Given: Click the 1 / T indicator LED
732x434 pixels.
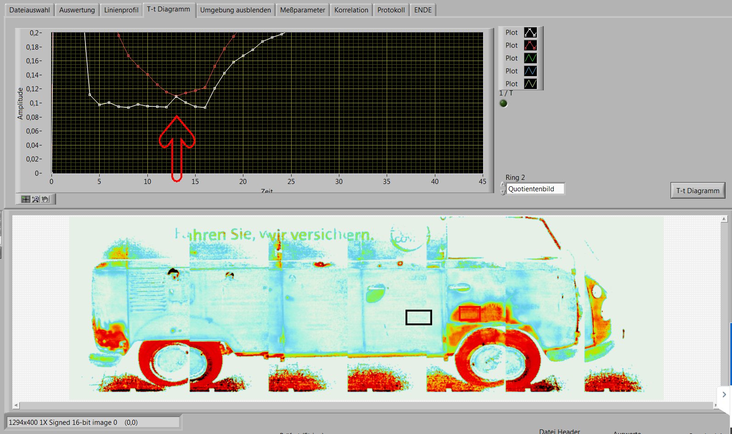Looking at the screenshot, I should click(x=504, y=103).
